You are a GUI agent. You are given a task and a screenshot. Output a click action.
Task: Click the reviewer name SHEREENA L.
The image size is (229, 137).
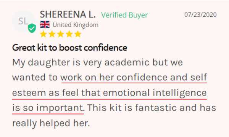68,14
